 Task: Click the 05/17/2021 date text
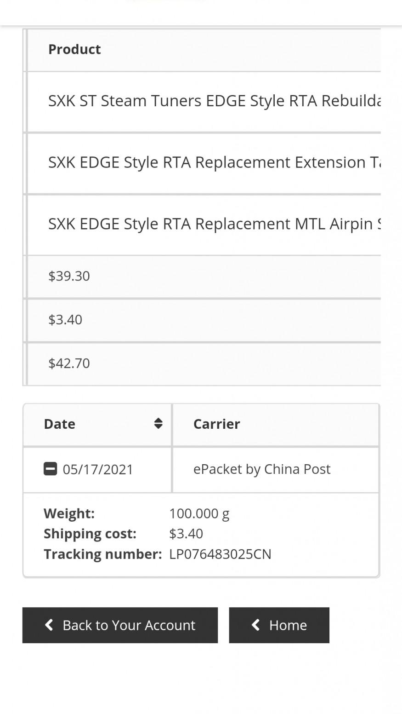(98, 469)
